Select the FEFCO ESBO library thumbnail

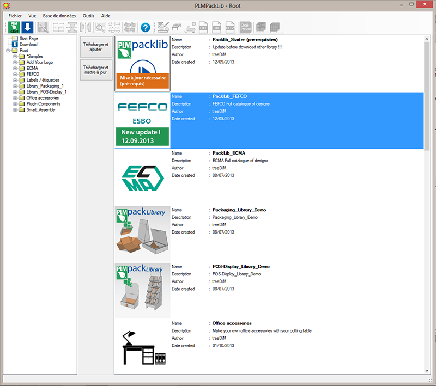tap(142, 120)
